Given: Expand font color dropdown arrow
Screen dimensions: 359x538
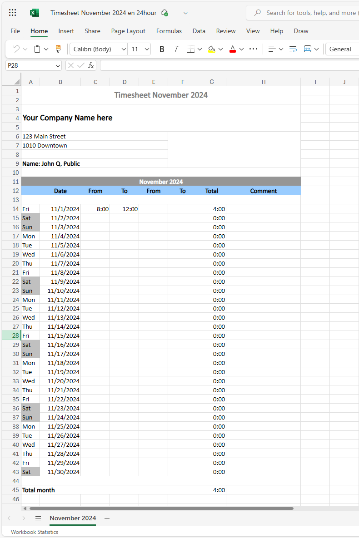Looking at the screenshot, I should click(x=241, y=49).
